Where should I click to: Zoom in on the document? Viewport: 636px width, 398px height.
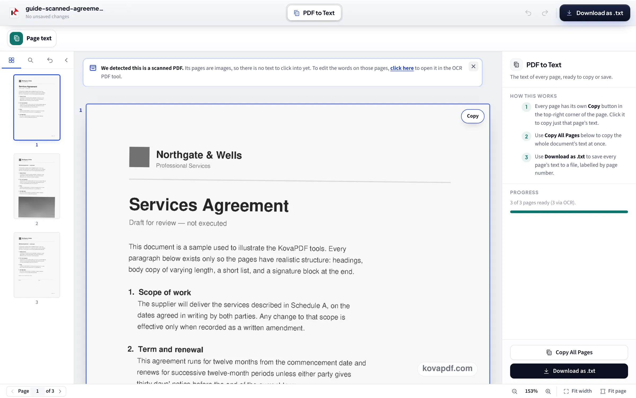[x=548, y=391]
